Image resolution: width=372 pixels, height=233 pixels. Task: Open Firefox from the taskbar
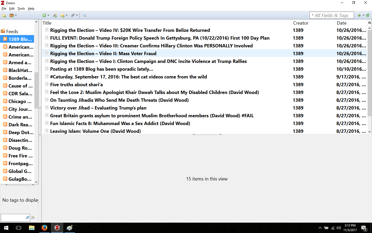44,228
